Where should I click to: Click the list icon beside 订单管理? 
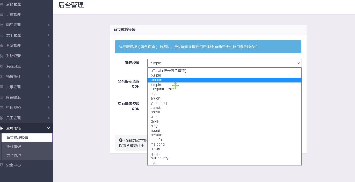point(2,14)
